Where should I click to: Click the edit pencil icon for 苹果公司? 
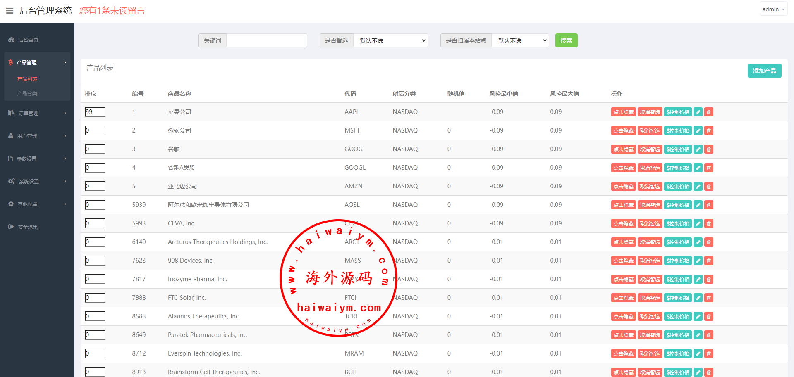point(698,112)
